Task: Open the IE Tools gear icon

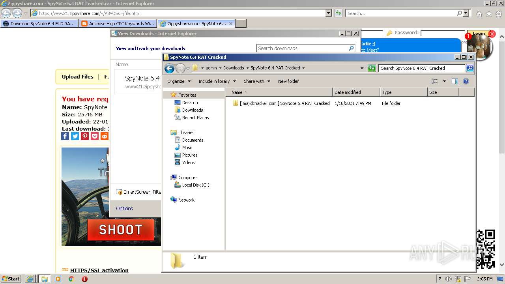Action: 499,14
